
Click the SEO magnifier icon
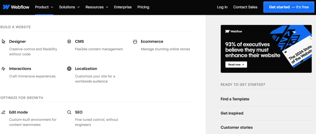click(x=69, y=112)
